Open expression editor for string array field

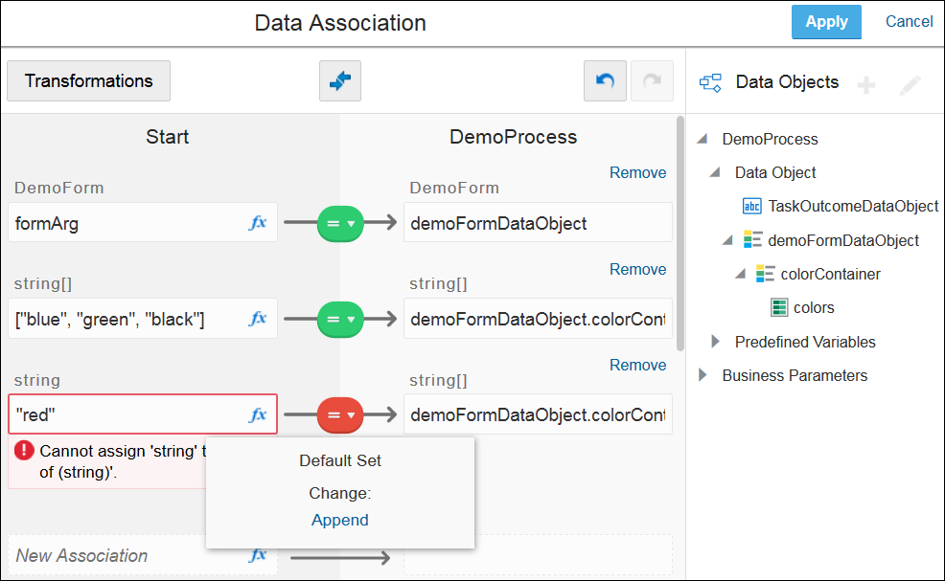(x=258, y=319)
